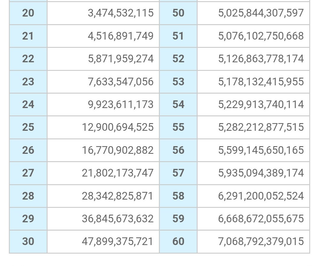The width and height of the screenshot is (319, 266).
Task: Select the level 53 header cell
Action: pyautogui.click(x=178, y=82)
